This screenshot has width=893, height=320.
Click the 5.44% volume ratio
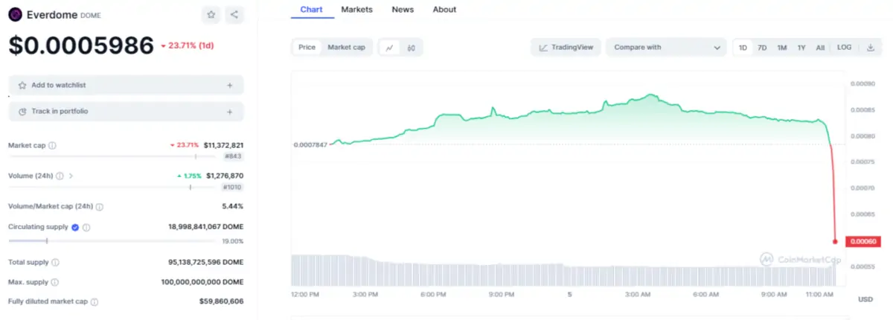(232, 206)
